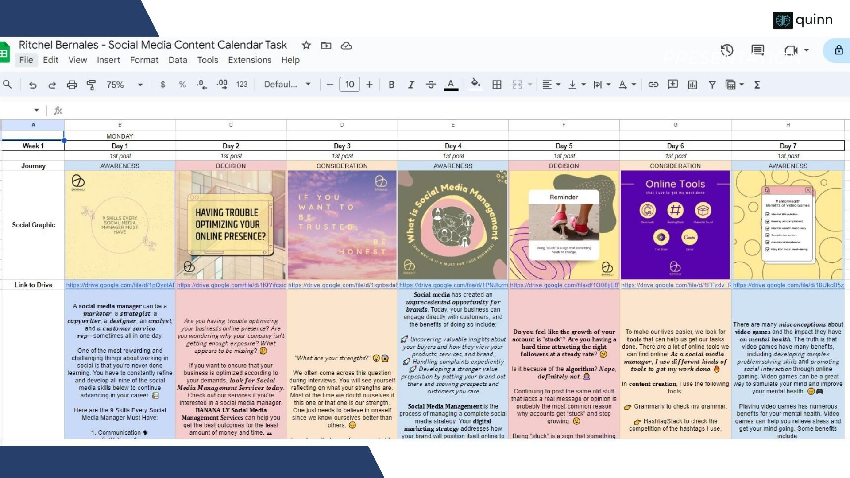Click the Day 6 Drive link
The width and height of the screenshot is (850, 478).
675,285
